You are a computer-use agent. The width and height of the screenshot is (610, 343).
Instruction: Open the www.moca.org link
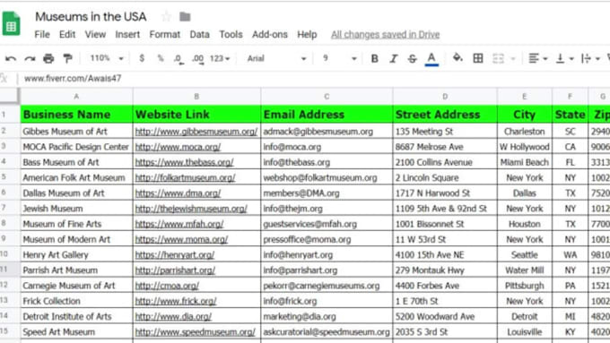click(x=178, y=147)
